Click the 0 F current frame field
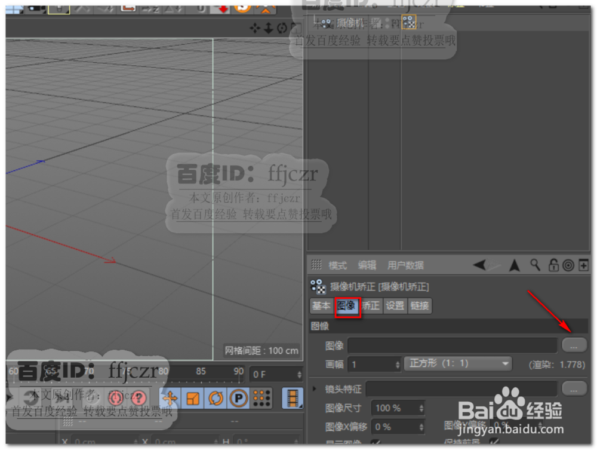The image size is (597, 450). click(273, 375)
